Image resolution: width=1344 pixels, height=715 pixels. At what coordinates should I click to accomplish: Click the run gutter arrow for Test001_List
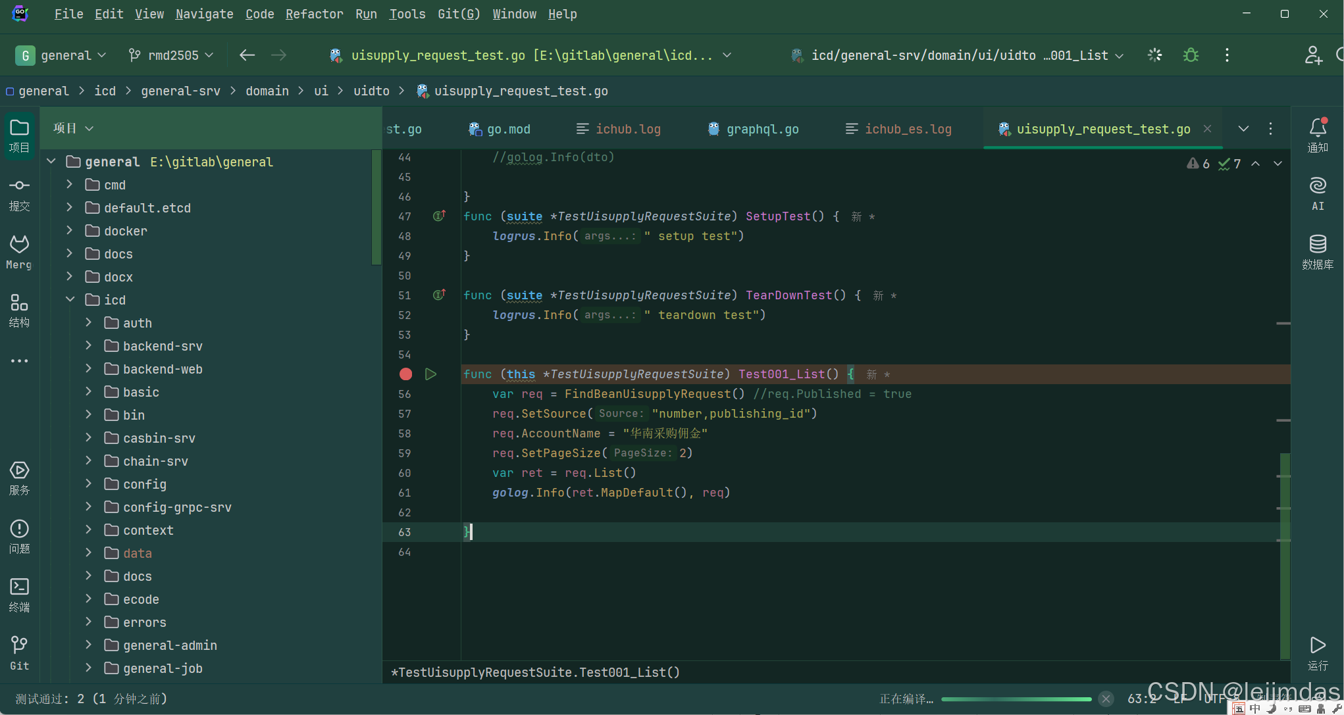click(x=430, y=374)
